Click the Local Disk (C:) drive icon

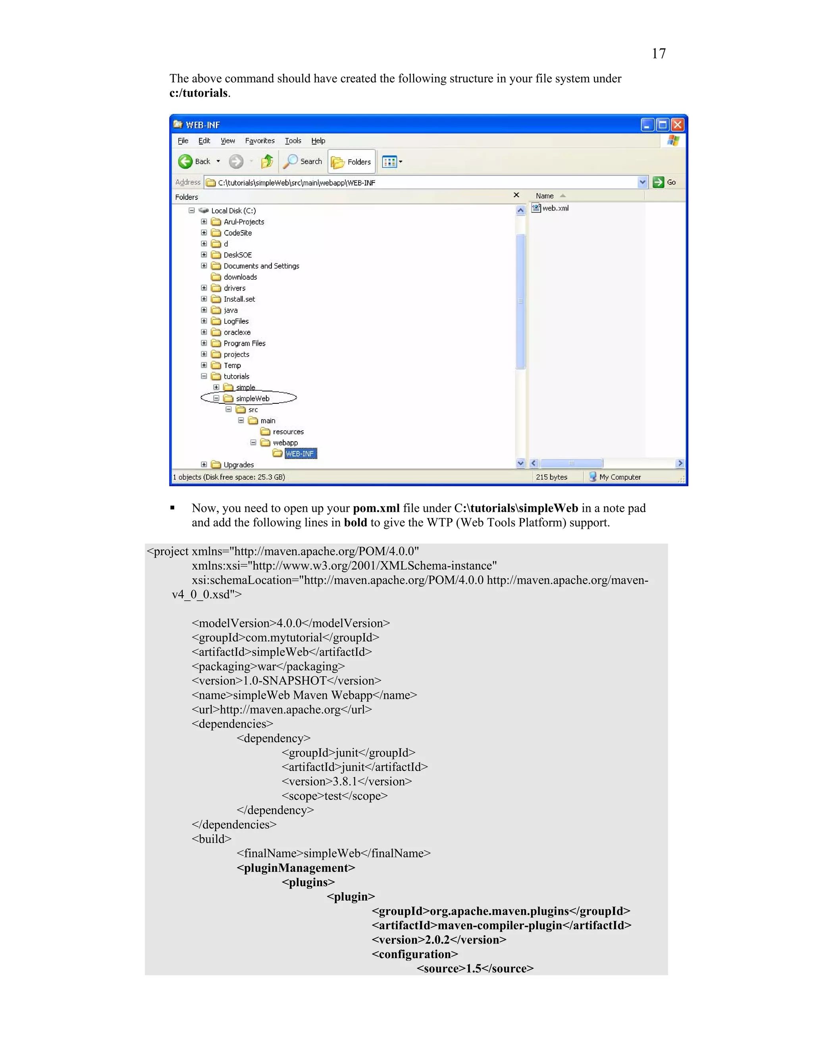coord(204,211)
